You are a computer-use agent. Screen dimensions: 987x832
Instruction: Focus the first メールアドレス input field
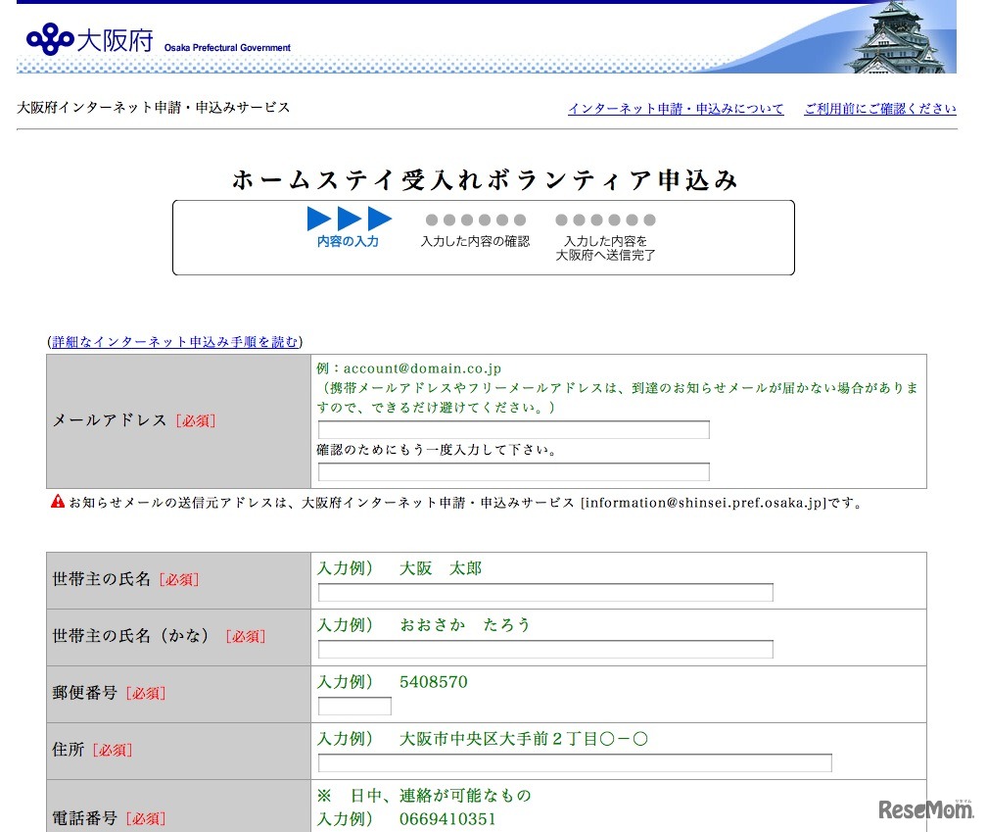(513, 429)
